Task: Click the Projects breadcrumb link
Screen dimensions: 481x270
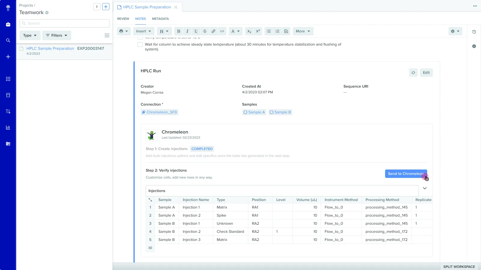Action: pyautogui.click(x=26, y=5)
